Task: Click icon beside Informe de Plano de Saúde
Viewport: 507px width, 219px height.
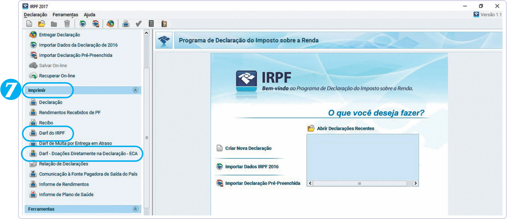Action: [x=33, y=194]
